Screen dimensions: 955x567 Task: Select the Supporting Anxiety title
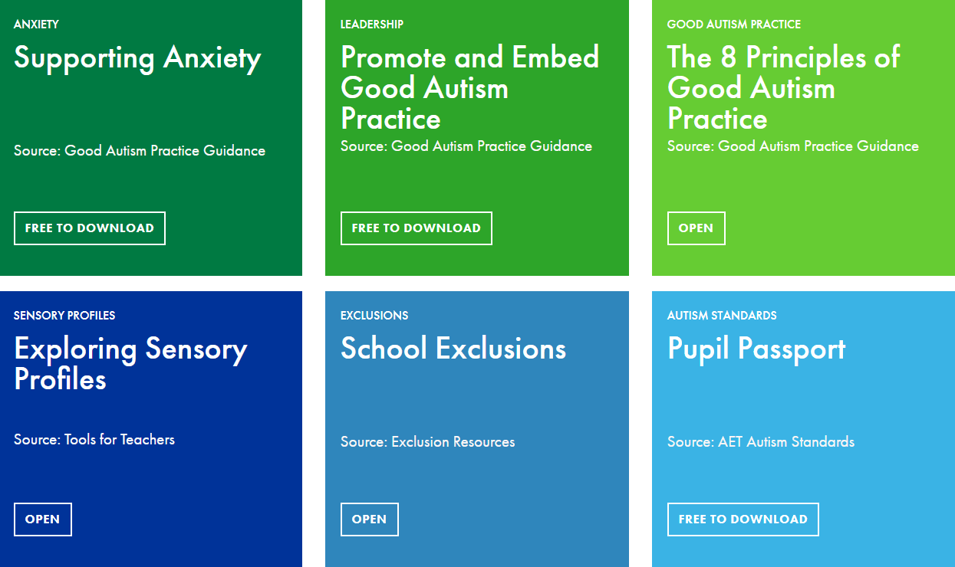coord(137,57)
